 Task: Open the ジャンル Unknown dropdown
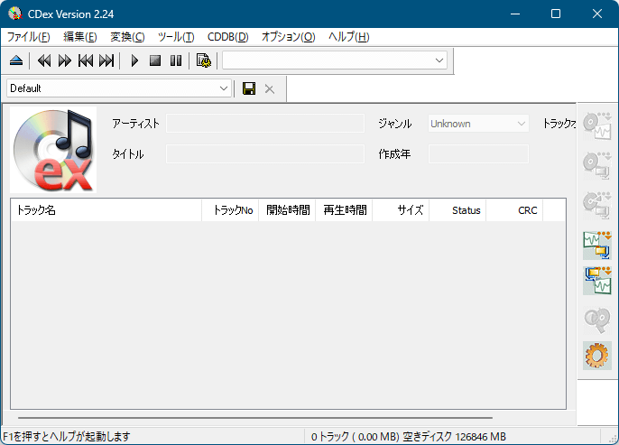click(x=478, y=124)
